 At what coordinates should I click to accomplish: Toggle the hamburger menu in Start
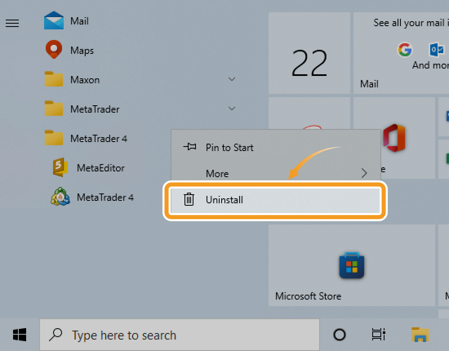point(12,23)
